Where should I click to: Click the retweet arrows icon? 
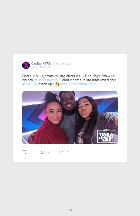(43, 152)
